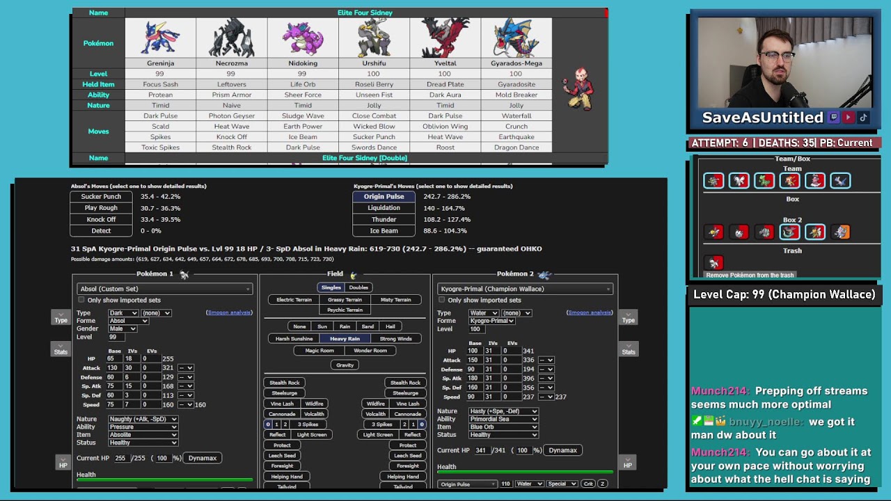Open the Forme dropdown showing Kyogre-Primal
Viewport: 891px width, 501px height.
(x=491, y=321)
